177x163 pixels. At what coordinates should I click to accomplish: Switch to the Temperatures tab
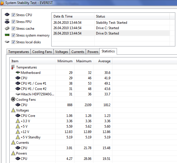tap(19, 52)
